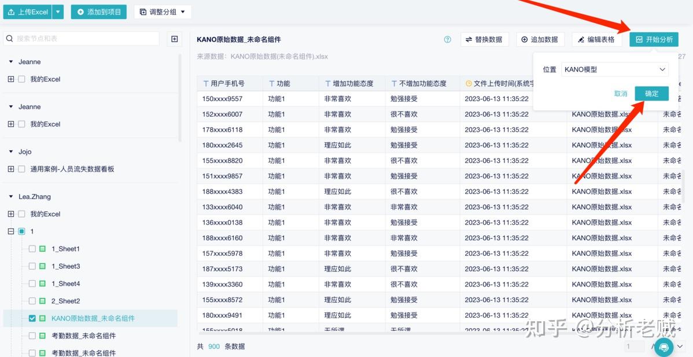Uncheck the KANO原始数据_未命名组件 checkbox

(x=31, y=318)
